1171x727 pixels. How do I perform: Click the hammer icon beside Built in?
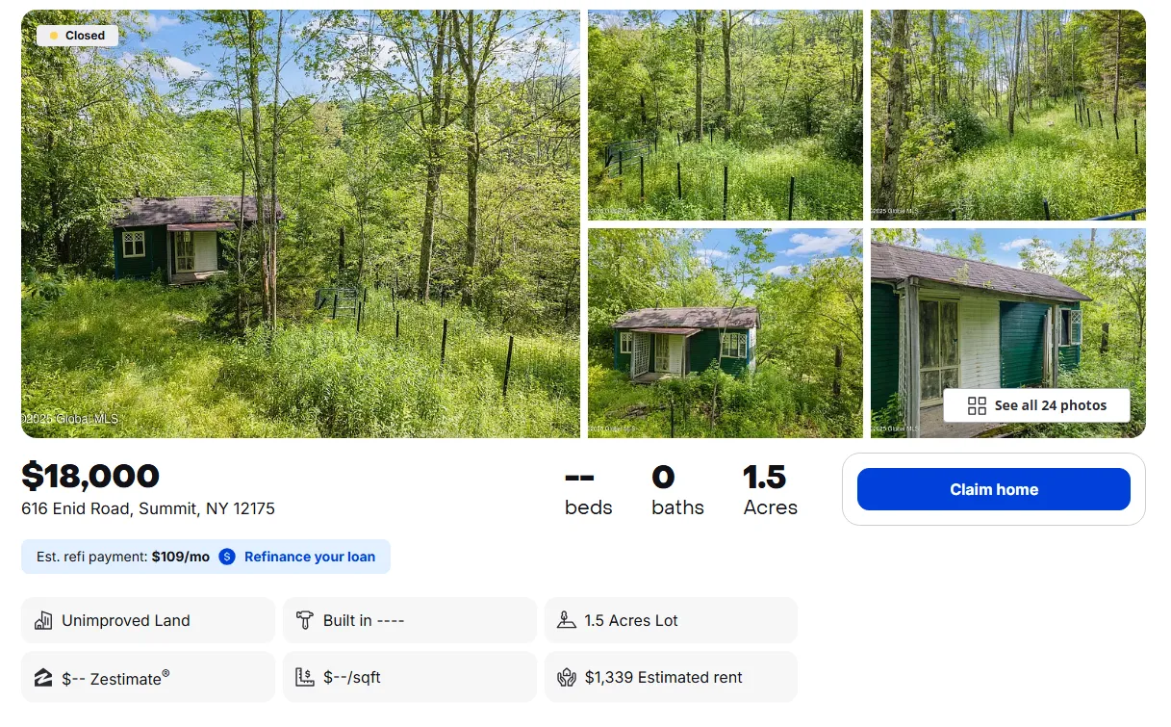point(305,620)
